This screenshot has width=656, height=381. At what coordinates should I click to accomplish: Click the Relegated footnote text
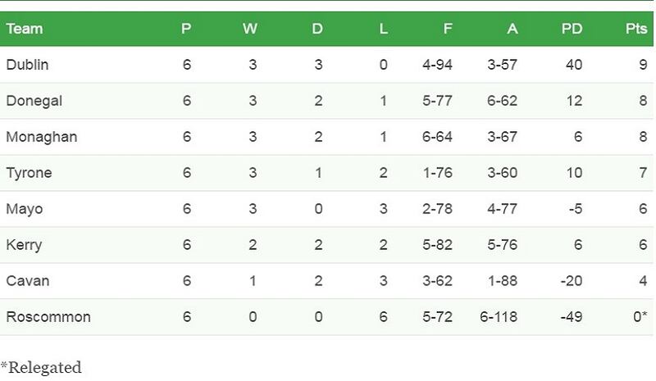(x=41, y=367)
